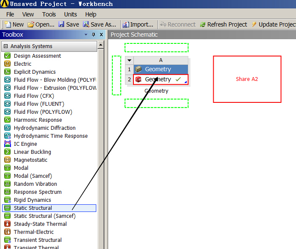This screenshot has width=296, height=249.
Task: Select the Transient Thermal toolbox entry
Action: 36,247
